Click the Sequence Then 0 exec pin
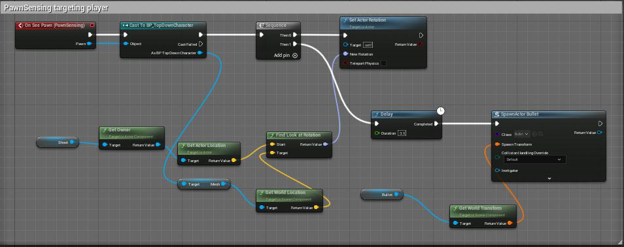 (295, 35)
